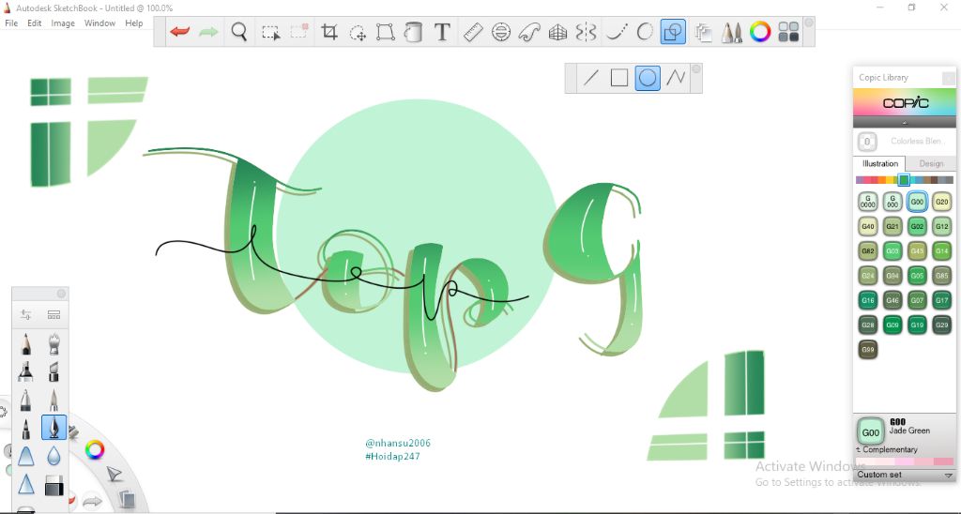Toggle the Draw Style shapes tool
Image resolution: width=961 pixels, height=514 pixels.
click(x=673, y=32)
